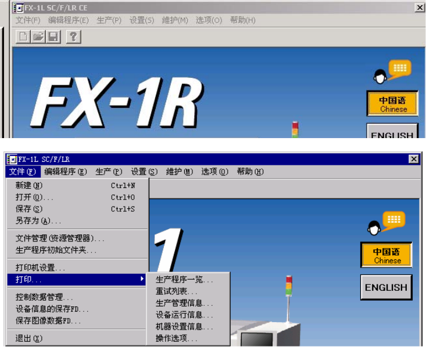The image size is (426, 347).
Task: Click app icon in FX-1L SC/F/LR CE title bar
Action: click(18, 8)
